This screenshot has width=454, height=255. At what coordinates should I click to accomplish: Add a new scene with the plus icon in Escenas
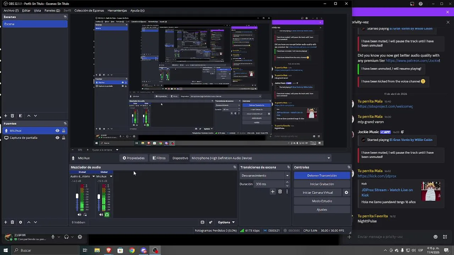[x=5, y=116]
